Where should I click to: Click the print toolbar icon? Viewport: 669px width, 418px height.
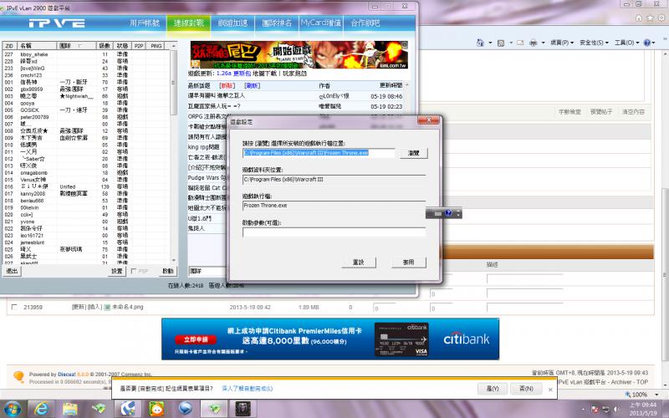(533, 43)
